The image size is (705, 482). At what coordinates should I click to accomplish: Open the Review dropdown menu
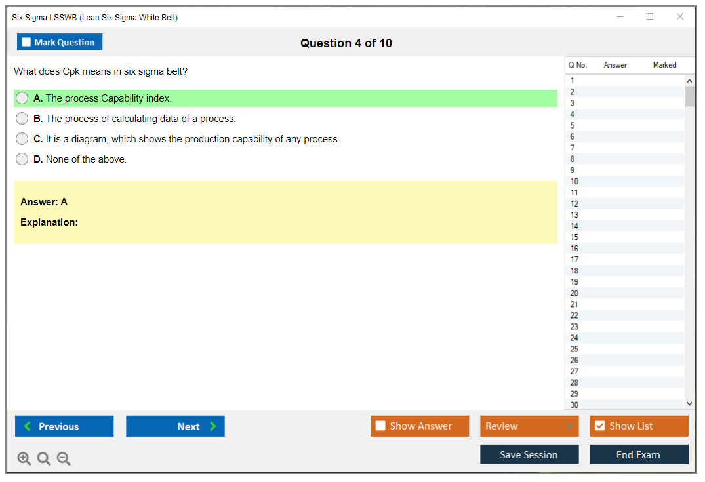[x=529, y=426]
